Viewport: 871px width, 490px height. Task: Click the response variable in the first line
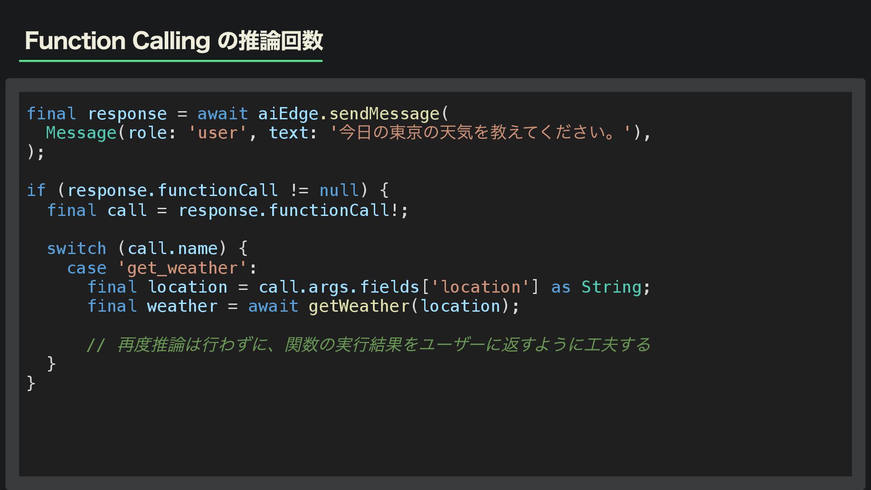[127, 114]
